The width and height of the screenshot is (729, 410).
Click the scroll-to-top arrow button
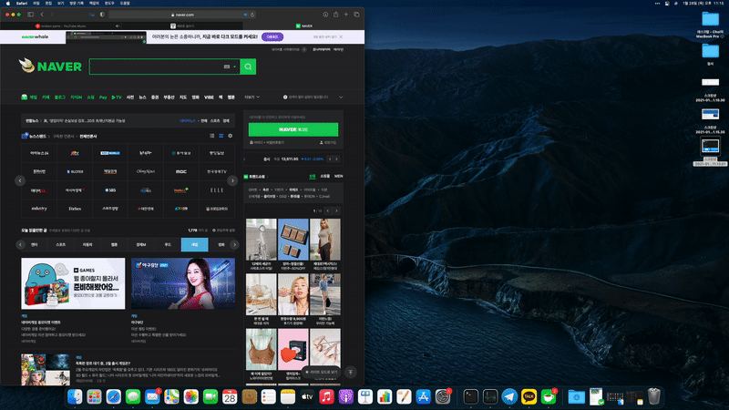click(351, 372)
